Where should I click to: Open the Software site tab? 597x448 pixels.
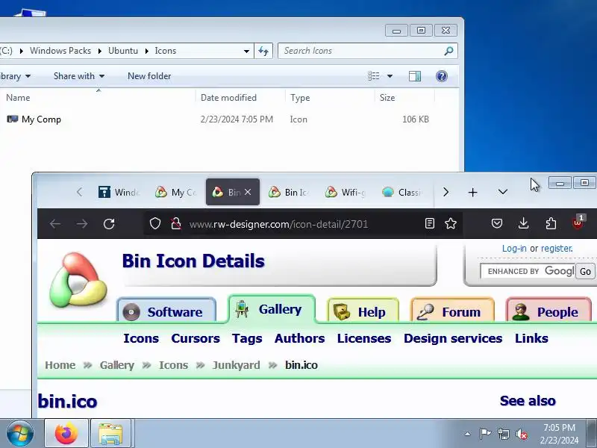click(x=166, y=311)
